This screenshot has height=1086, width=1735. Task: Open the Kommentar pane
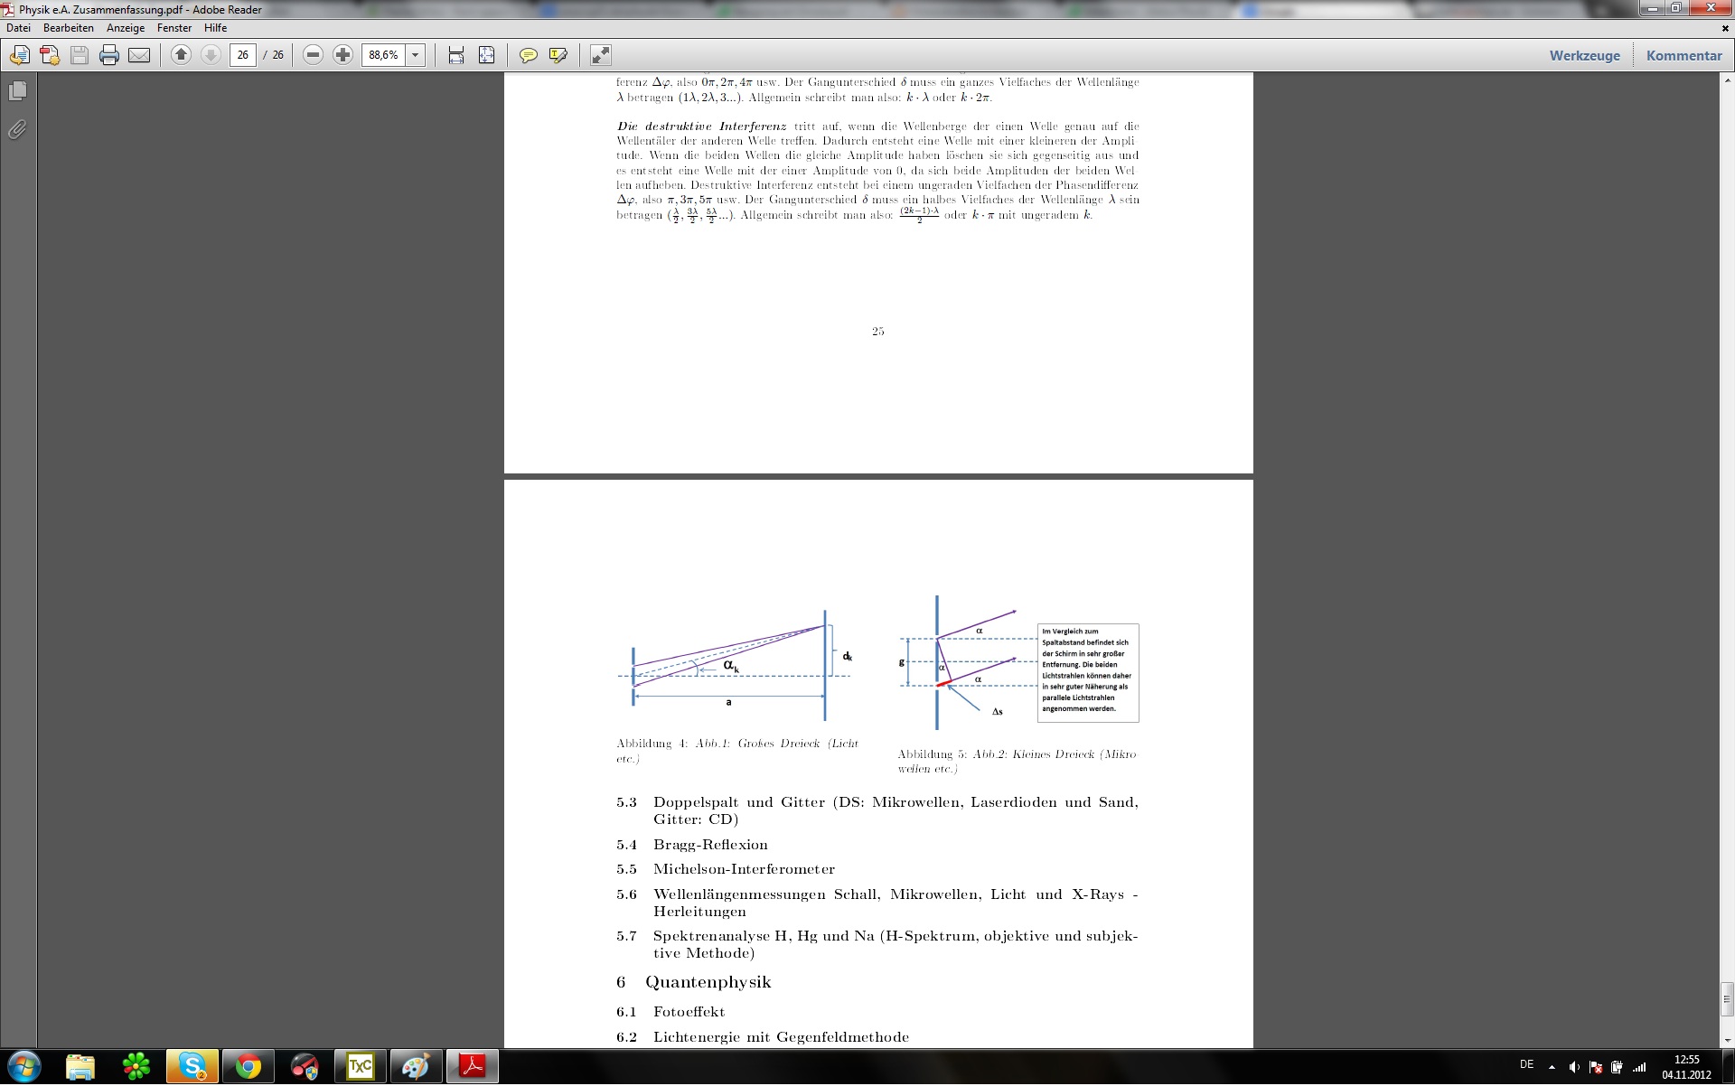point(1683,55)
